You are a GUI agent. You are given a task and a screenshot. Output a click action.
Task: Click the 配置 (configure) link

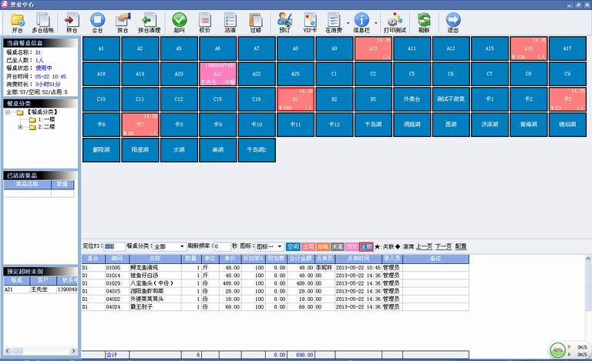(x=461, y=246)
